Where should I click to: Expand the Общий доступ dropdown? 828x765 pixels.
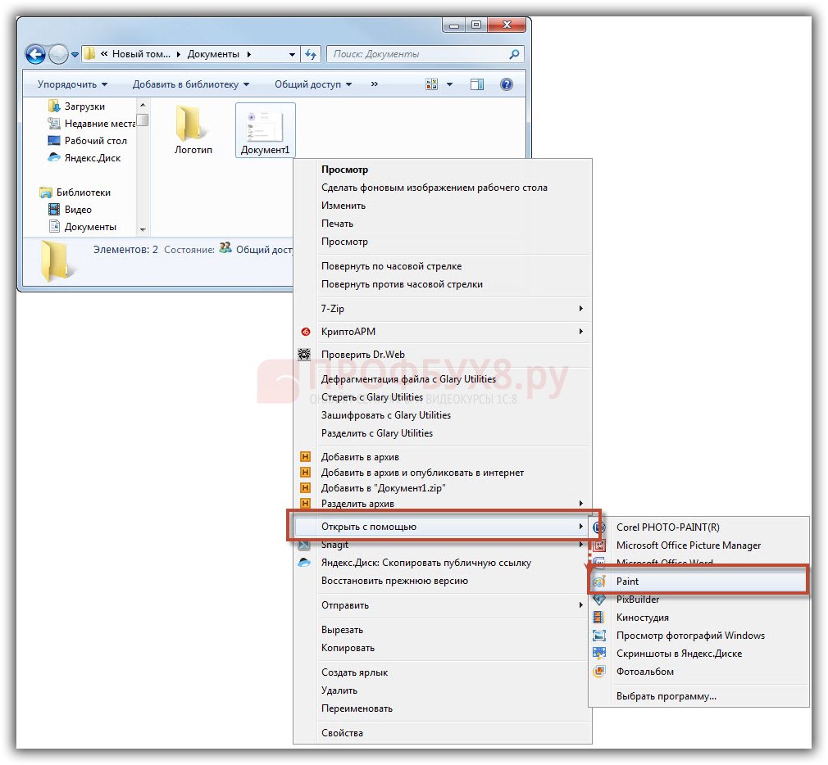312,84
